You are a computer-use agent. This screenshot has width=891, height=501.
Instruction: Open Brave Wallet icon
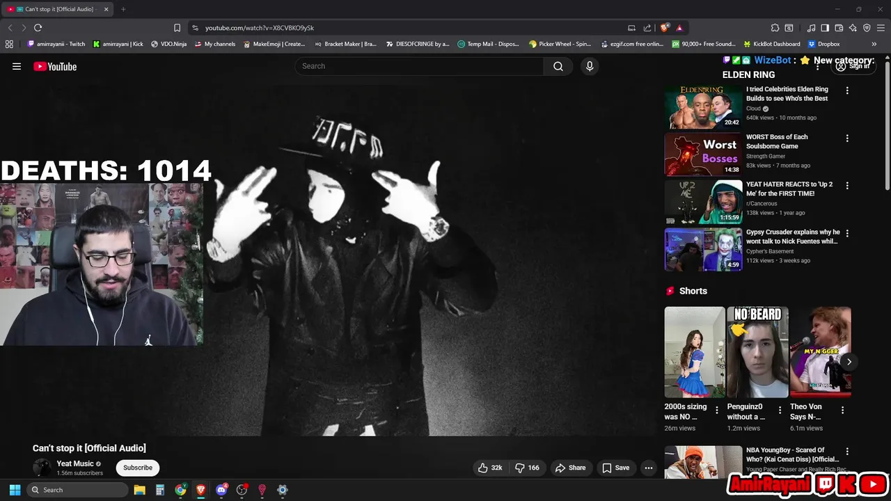pyautogui.click(x=839, y=28)
